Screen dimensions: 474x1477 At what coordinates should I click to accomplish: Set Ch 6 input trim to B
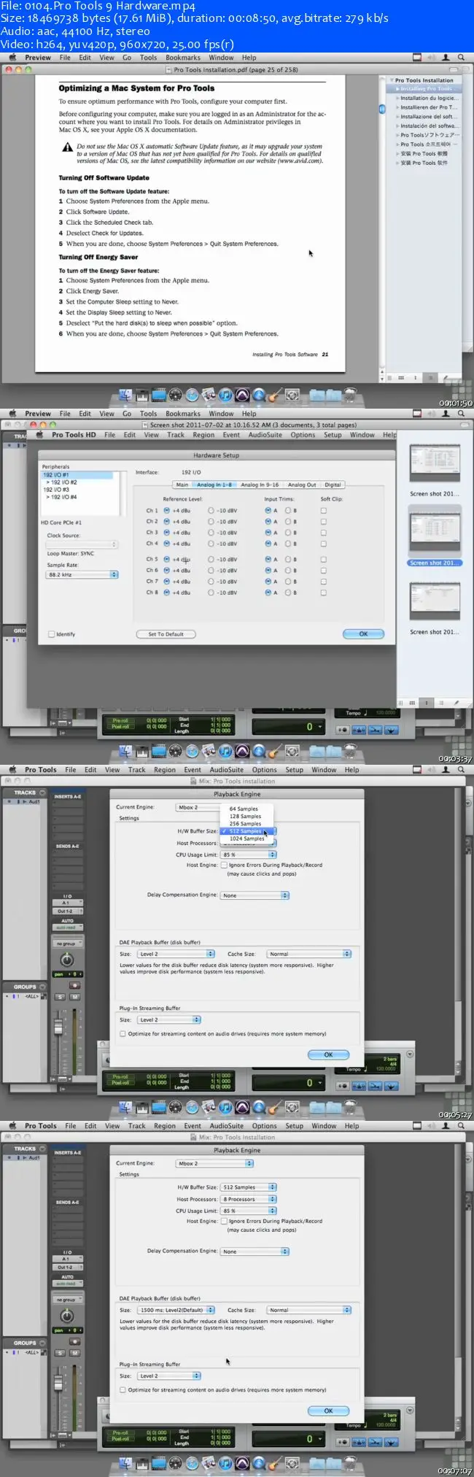(287, 571)
